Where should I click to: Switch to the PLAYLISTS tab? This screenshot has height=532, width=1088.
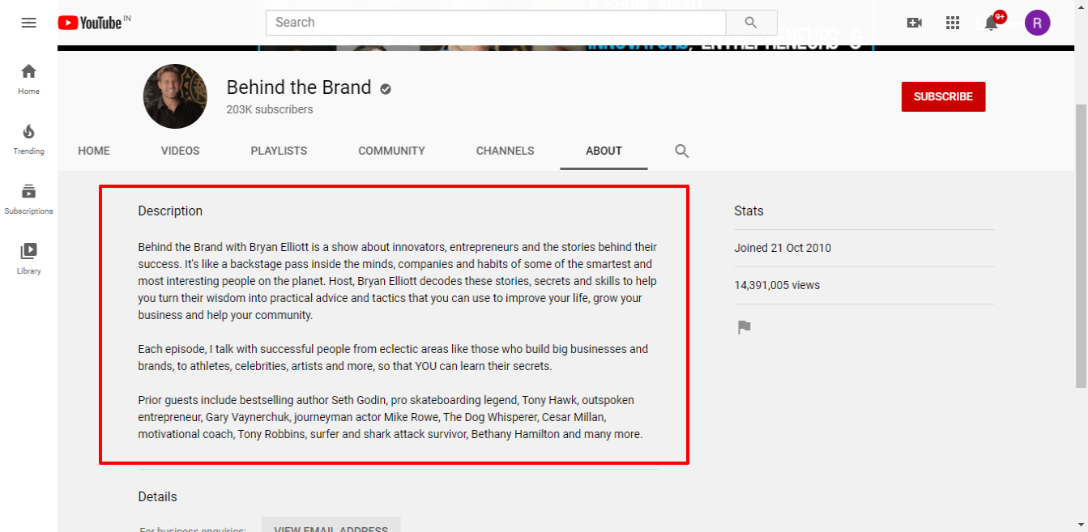(279, 151)
